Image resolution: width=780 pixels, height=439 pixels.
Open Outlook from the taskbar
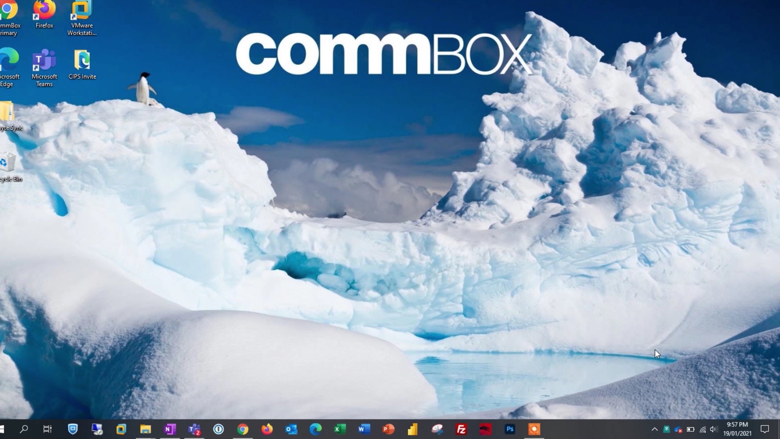pyautogui.click(x=291, y=429)
